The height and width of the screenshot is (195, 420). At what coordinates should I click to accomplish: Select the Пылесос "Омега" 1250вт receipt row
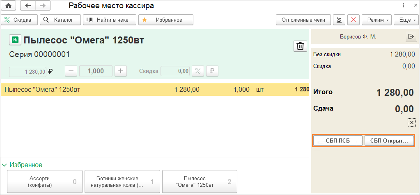155,90
